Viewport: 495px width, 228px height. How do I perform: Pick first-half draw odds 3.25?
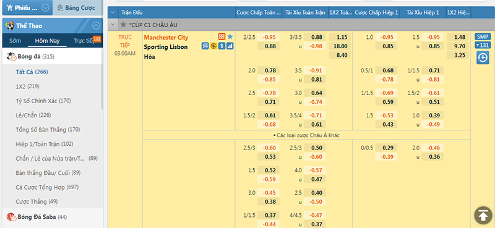click(x=457, y=56)
